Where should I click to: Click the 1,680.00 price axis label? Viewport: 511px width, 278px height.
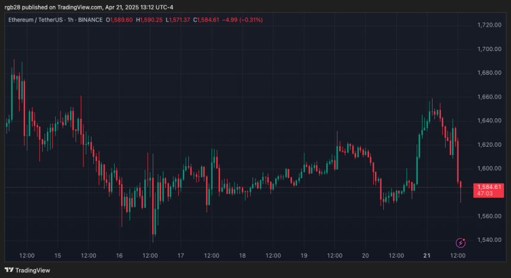click(489, 73)
